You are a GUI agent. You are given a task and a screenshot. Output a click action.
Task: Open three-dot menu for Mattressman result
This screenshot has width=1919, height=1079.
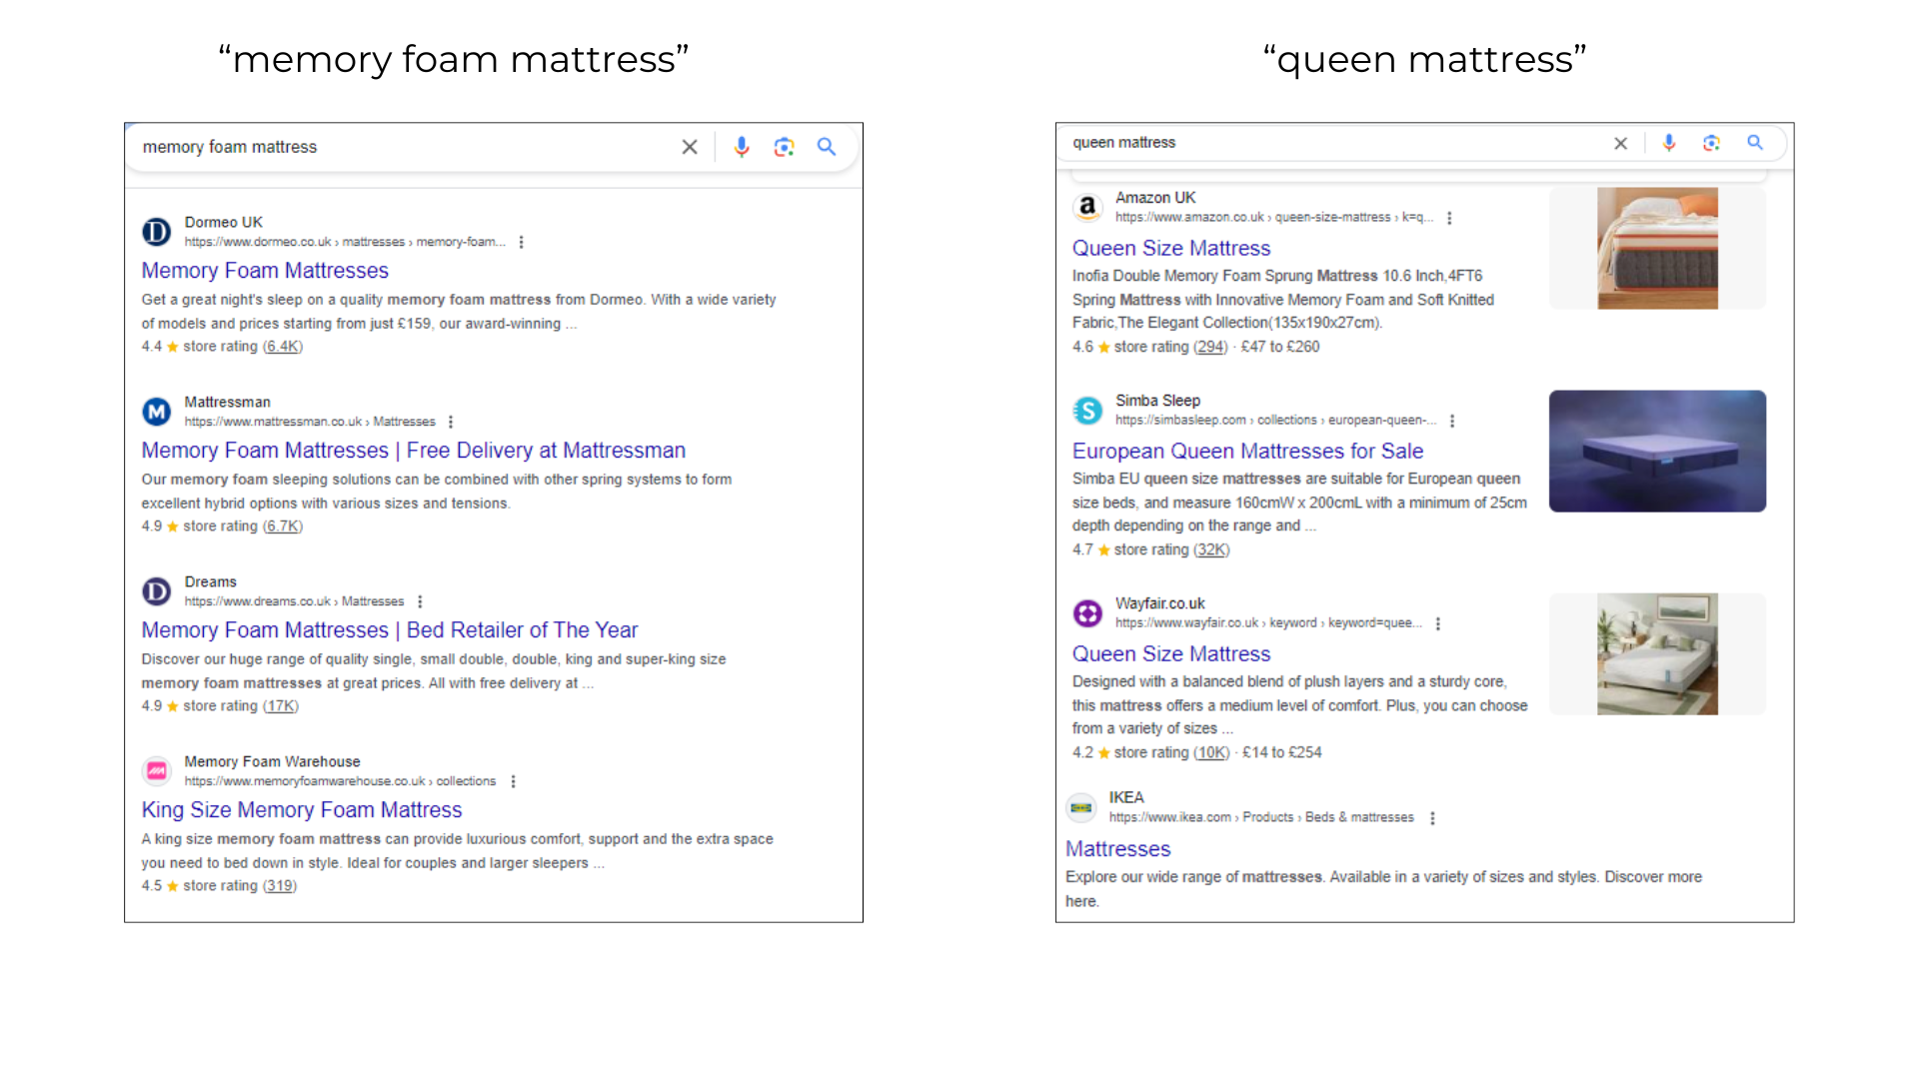[x=451, y=422]
